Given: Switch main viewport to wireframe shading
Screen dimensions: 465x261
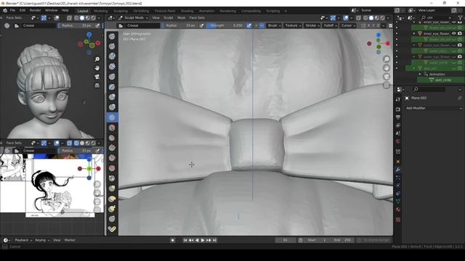Looking at the screenshot, I should (x=365, y=18).
